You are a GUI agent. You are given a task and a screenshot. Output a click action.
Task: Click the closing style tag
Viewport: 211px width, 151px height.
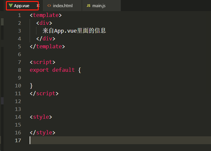[43, 132]
